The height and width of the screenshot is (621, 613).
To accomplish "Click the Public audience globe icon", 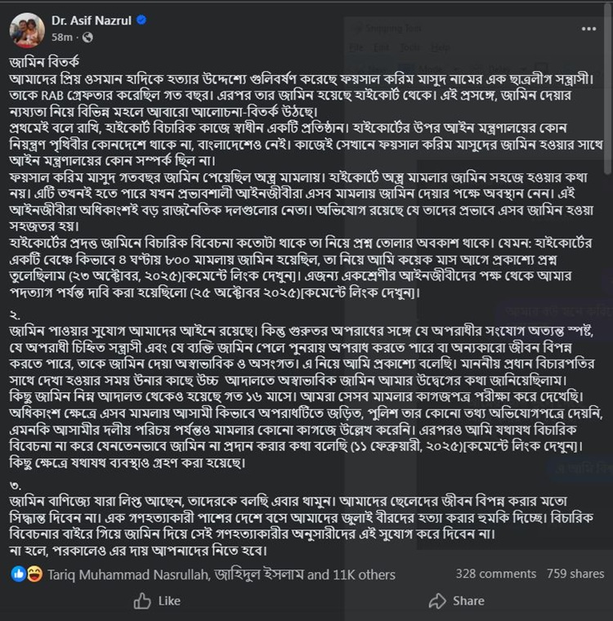I will pyautogui.click(x=87, y=38).
